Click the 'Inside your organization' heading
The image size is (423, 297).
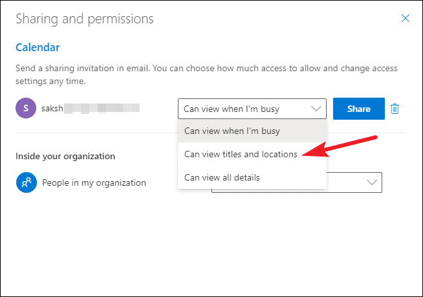65,156
